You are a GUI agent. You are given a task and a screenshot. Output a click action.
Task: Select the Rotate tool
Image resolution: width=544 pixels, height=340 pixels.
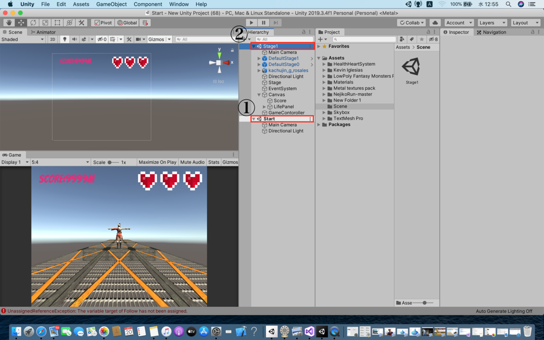[x=33, y=23]
